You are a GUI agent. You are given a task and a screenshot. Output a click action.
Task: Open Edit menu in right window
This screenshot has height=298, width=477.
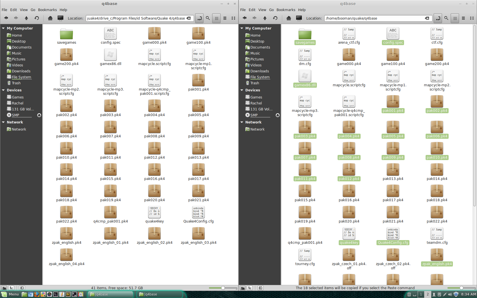tap(252, 10)
